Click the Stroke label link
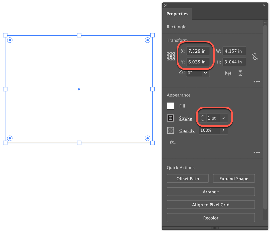Image resolution: width=272 pixels, height=233 pixels. 186,118
